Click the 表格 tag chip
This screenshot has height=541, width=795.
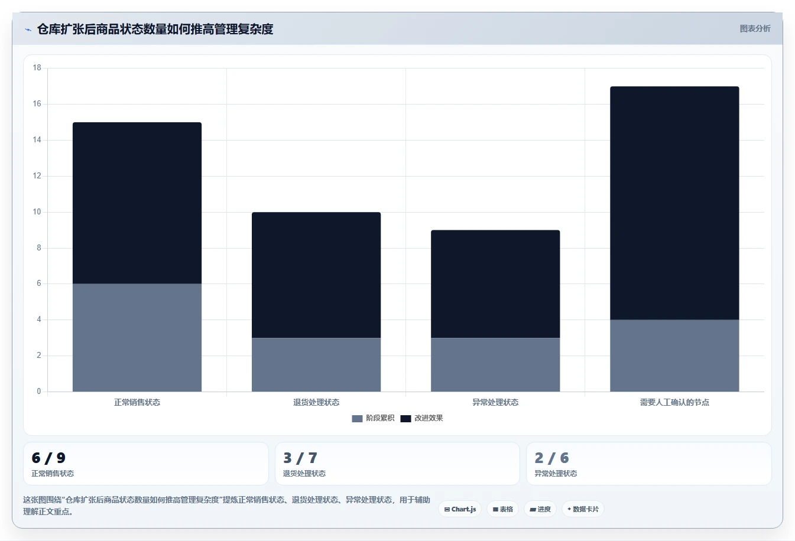pyautogui.click(x=502, y=509)
